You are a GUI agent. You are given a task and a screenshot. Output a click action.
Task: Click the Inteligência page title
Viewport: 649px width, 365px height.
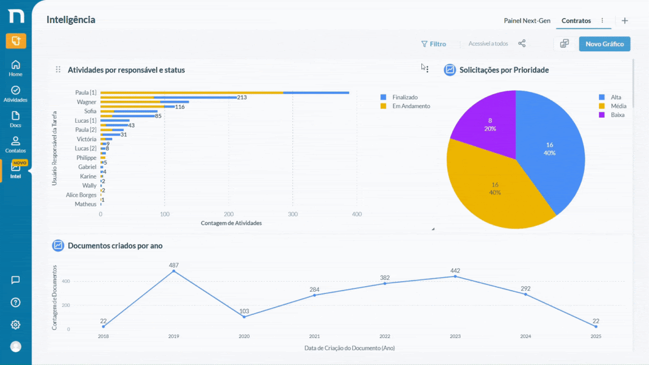click(71, 20)
